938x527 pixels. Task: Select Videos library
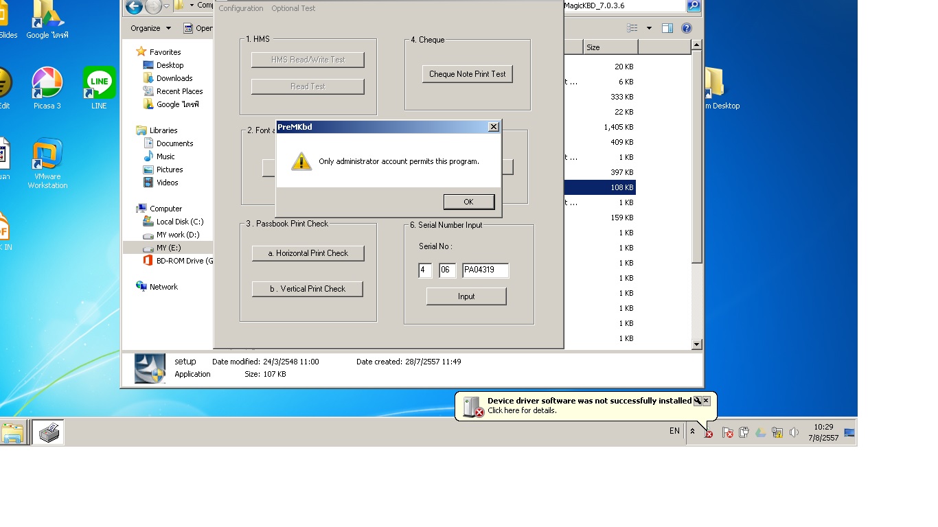(167, 183)
